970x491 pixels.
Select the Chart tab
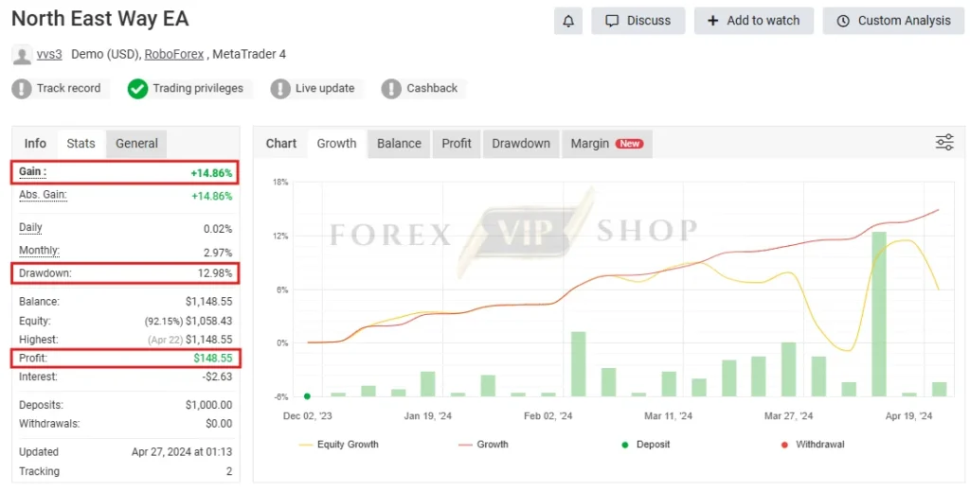tap(281, 143)
